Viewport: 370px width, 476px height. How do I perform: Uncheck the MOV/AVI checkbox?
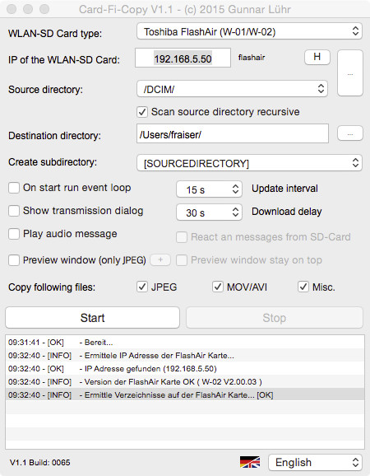(x=218, y=287)
